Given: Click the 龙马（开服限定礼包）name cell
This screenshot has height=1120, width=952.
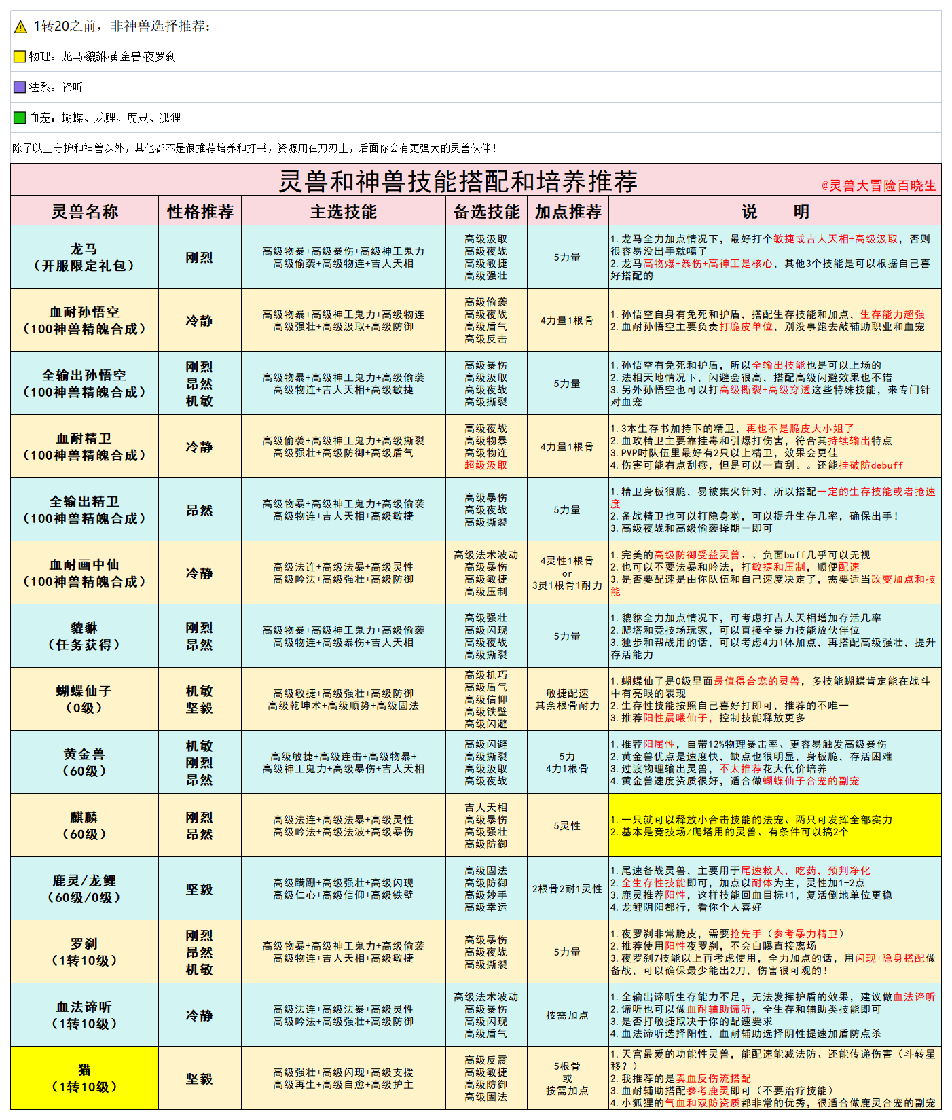Looking at the screenshot, I should tap(85, 257).
